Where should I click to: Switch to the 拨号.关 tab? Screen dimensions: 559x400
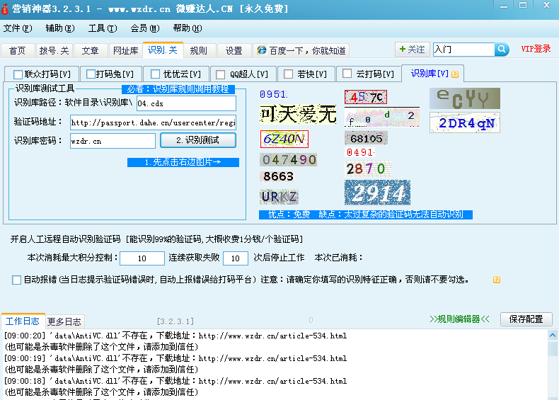click(x=54, y=51)
